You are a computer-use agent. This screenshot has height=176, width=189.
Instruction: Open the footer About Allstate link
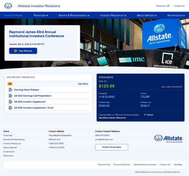10,148
